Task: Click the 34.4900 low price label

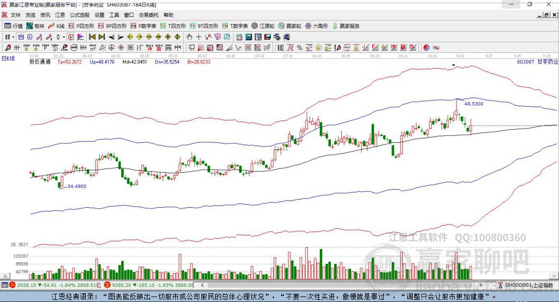Action: click(x=76, y=186)
